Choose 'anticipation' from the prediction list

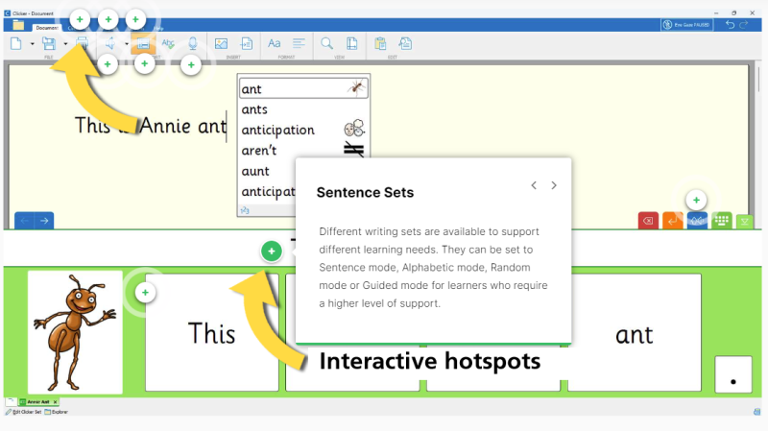(x=303, y=130)
